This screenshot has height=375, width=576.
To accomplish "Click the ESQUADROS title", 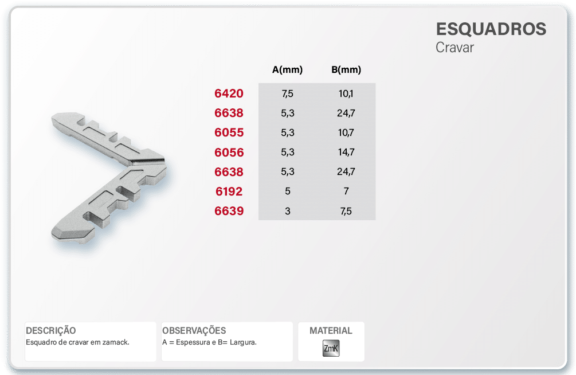I will [491, 29].
